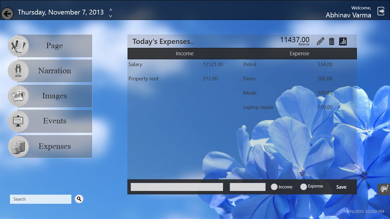This screenshot has width=390, height=219.
Task: Edit the expense entry using the pencil icon
Action: pos(320,41)
